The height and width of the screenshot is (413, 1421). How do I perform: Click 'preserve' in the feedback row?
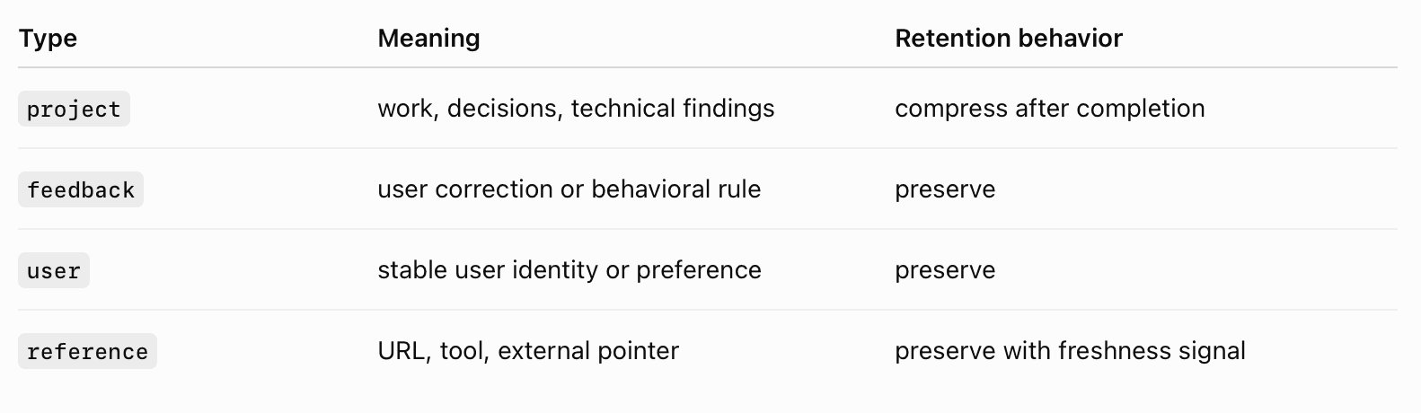(945, 190)
